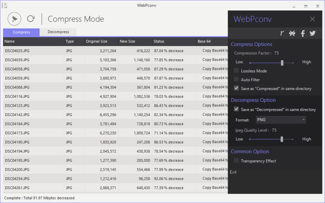325x203 pixels.
Task: Click the app logo in title bar
Action: click(4, 5)
